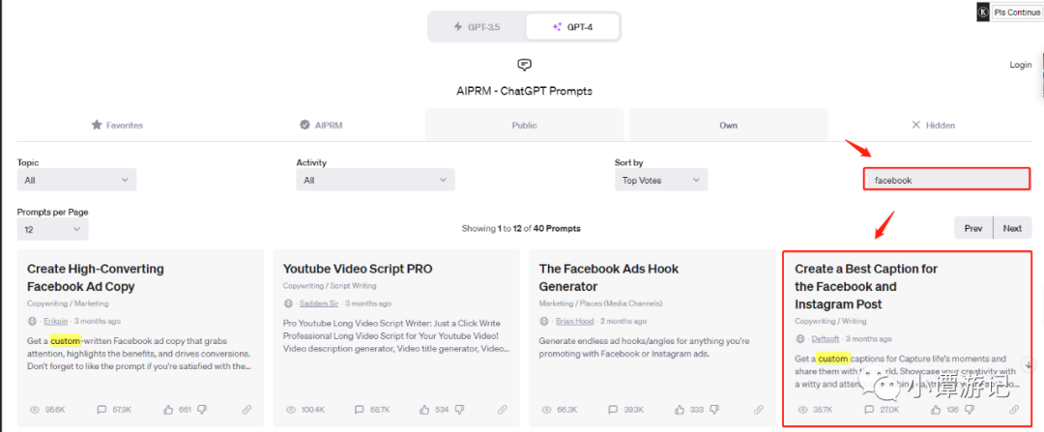Image resolution: width=1044 pixels, height=432 pixels.
Task: Open the Hidden tab
Action: (933, 125)
